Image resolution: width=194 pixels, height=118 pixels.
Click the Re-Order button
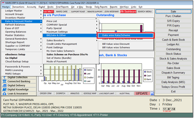click(x=173, y=63)
